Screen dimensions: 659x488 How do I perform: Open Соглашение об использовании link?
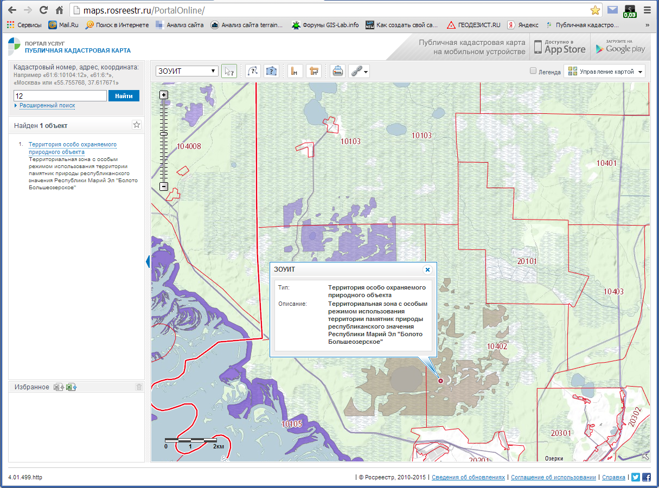(x=553, y=477)
